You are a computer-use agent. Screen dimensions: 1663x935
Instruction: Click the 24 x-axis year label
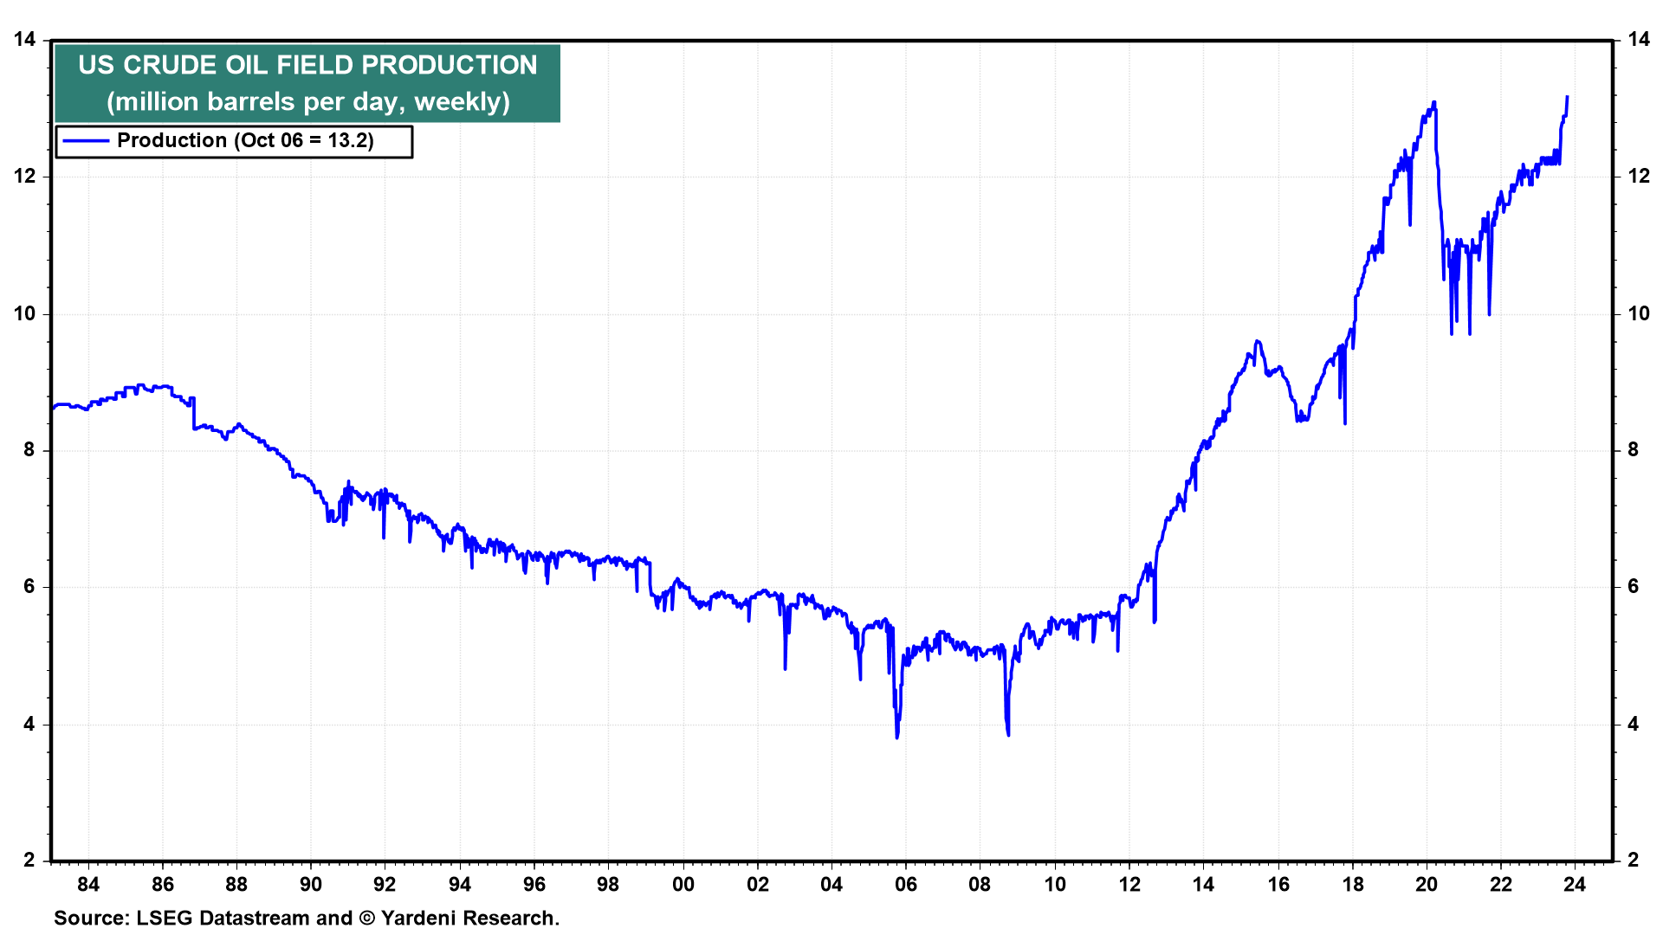[1575, 885]
